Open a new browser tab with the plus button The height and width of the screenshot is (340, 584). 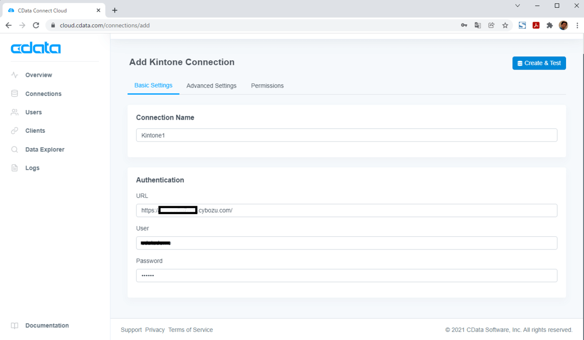pos(115,10)
